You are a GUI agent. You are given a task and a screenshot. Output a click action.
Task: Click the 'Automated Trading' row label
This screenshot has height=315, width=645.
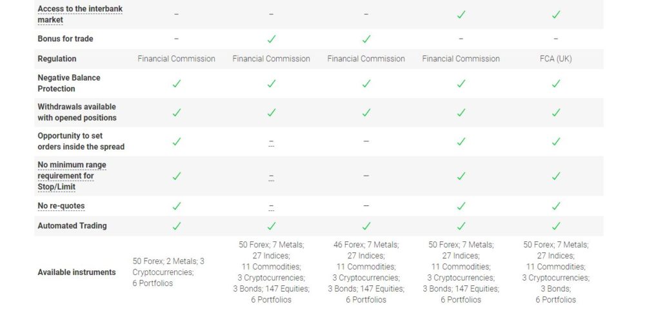[72, 226]
